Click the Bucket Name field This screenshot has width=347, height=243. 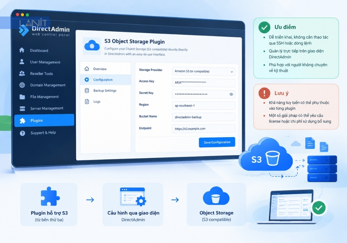click(203, 117)
